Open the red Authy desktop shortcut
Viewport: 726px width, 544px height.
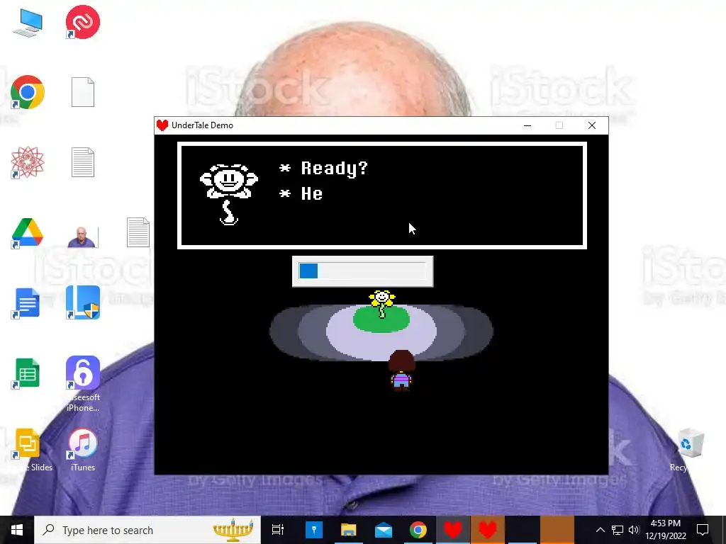click(x=82, y=22)
